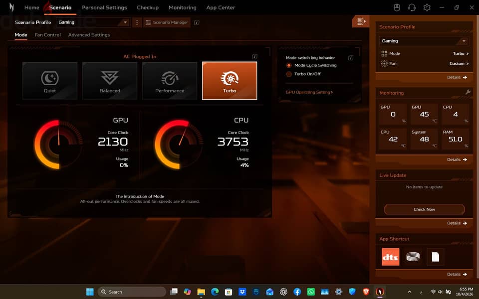
Task: Open the App Center tab
Action: pos(221,7)
